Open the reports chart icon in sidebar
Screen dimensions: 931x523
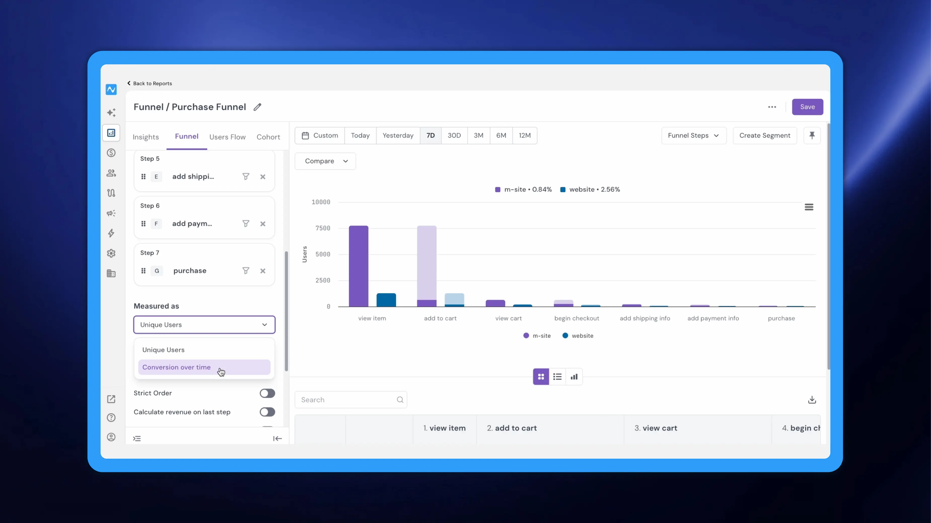[x=111, y=133]
